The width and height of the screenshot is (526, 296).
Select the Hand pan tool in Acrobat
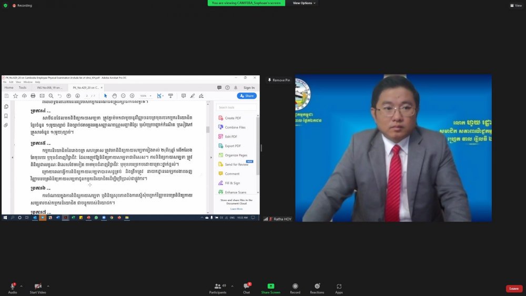[x=114, y=96]
